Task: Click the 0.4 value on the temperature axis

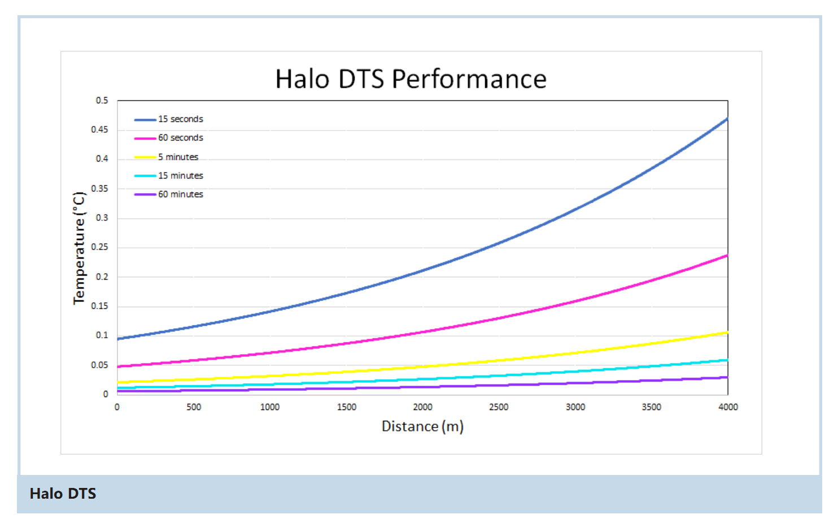Action: pos(102,159)
